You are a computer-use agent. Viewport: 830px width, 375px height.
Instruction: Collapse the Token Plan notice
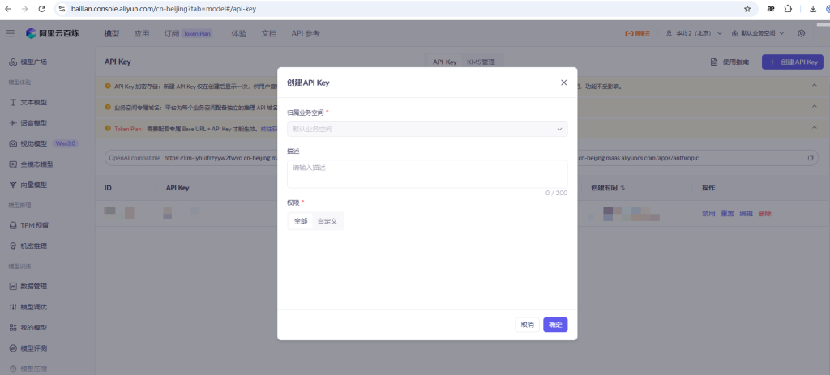(815, 127)
